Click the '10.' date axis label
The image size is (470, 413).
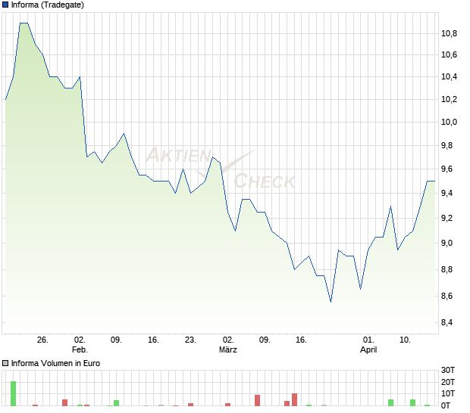406,340
